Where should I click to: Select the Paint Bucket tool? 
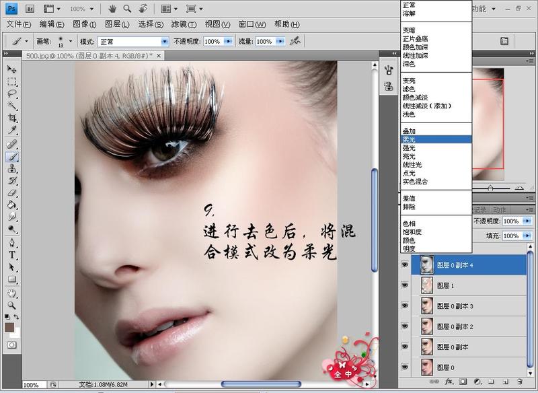12,205
